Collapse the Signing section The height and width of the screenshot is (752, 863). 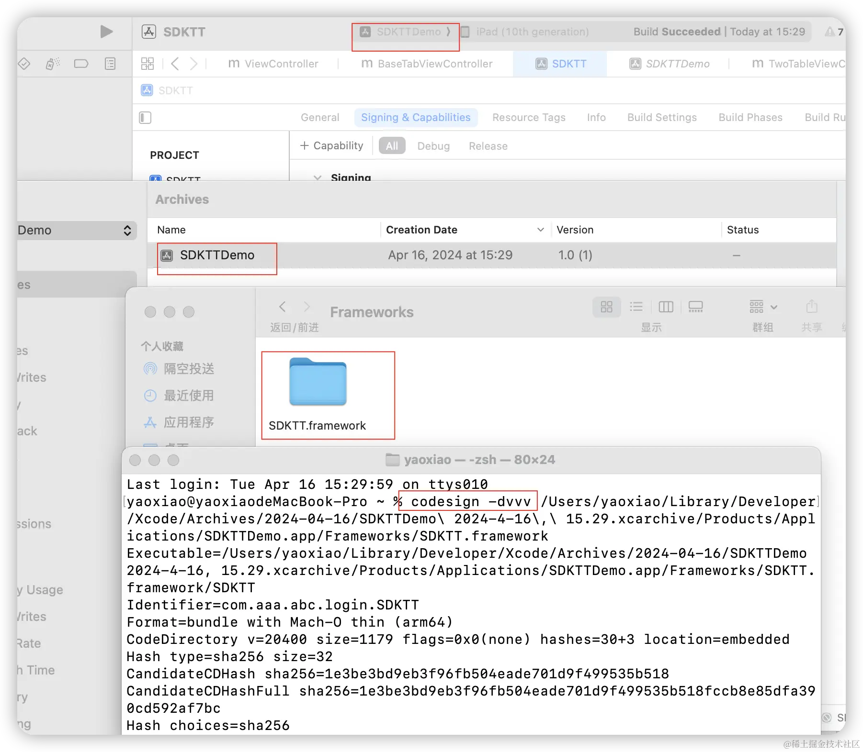[x=317, y=177]
